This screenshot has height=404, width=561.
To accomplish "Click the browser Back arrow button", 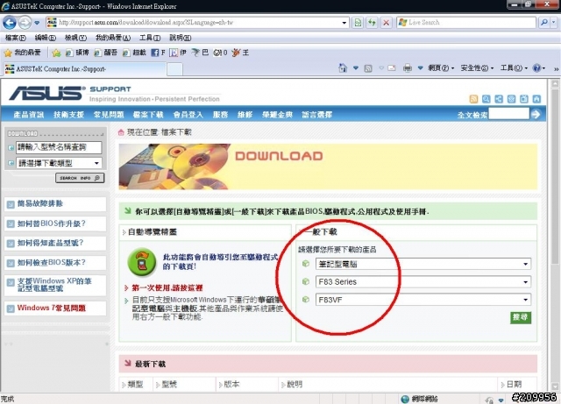I will [x=10, y=23].
